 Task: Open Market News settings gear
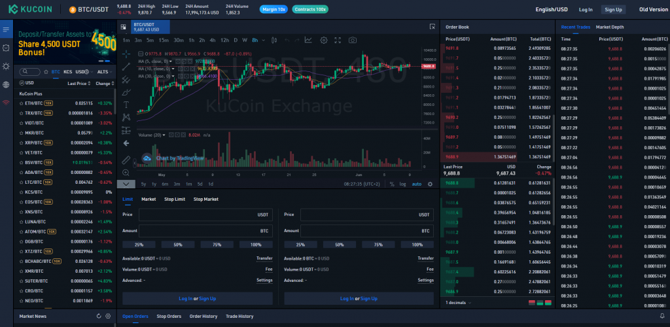pos(108,317)
